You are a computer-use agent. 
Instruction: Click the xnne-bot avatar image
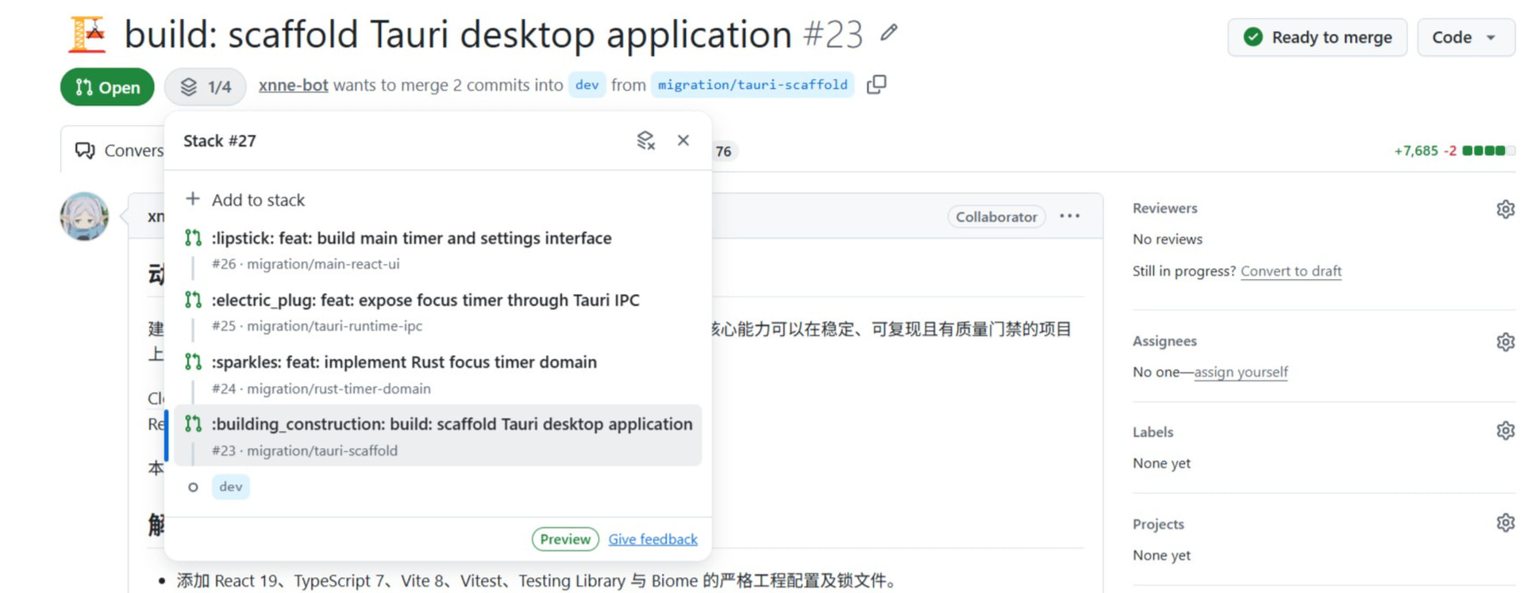(84, 216)
